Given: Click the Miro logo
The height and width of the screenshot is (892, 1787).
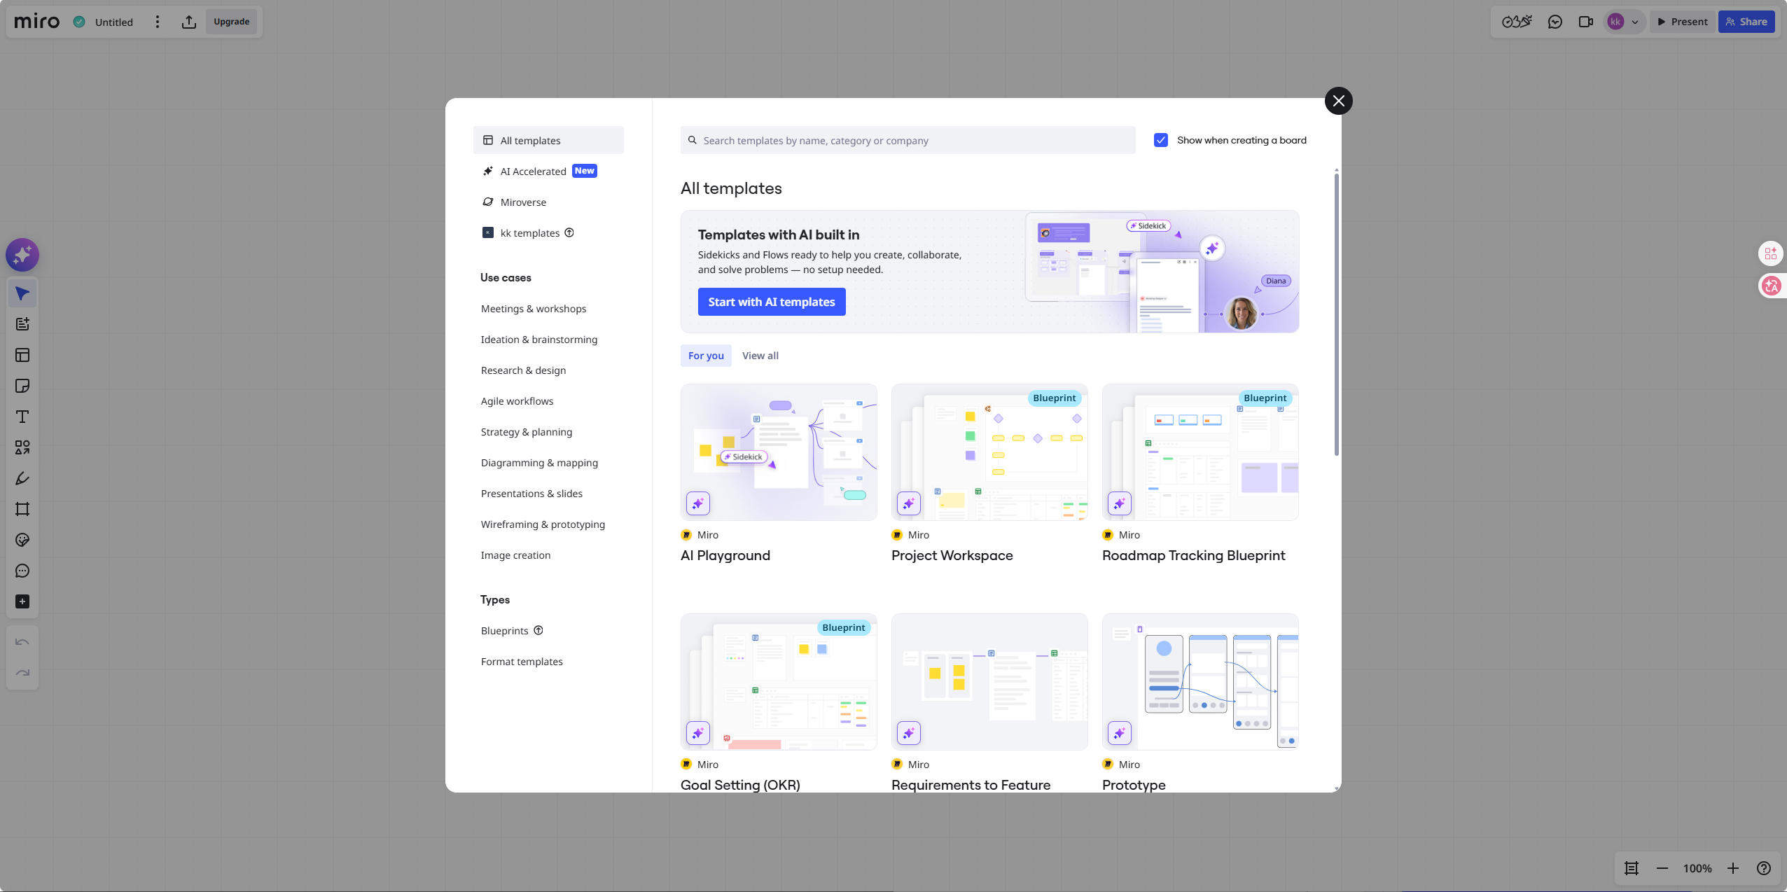Looking at the screenshot, I should [37, 22].
